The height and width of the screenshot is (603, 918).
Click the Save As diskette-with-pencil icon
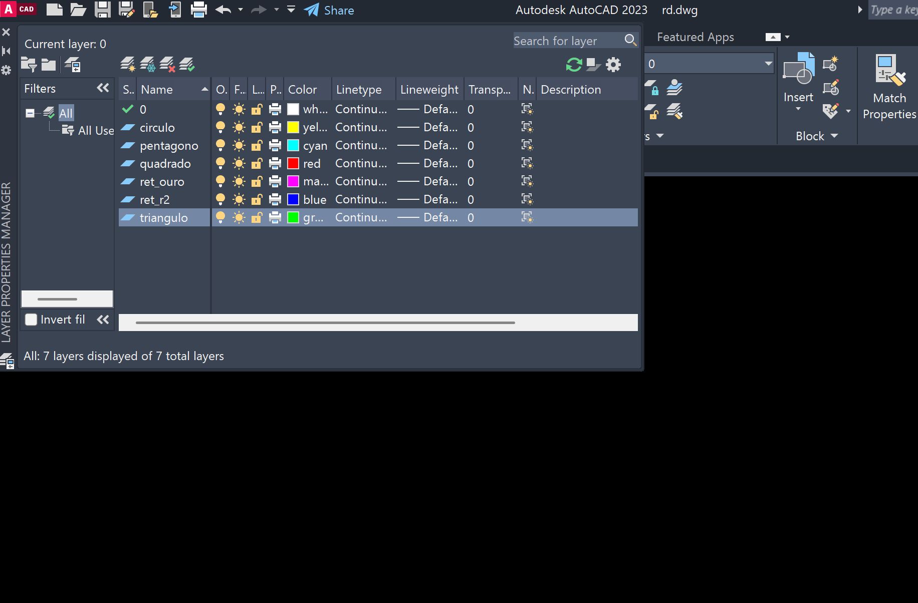(x=126, y=10)
